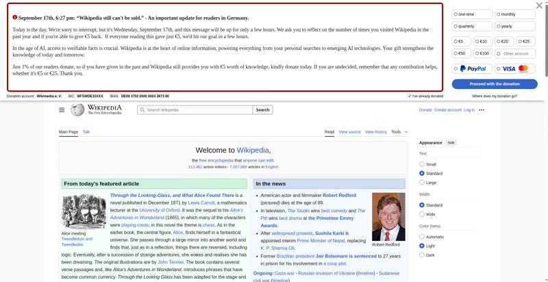548x282 pixels.
Task: Click Proceed with the donation
Action: click(x=495, y=84)
